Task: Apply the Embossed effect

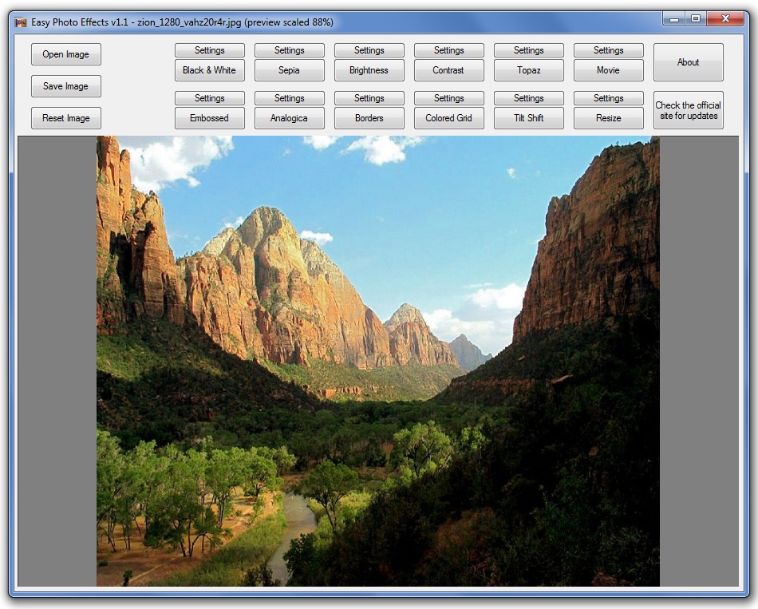Action: coord(209,118)
